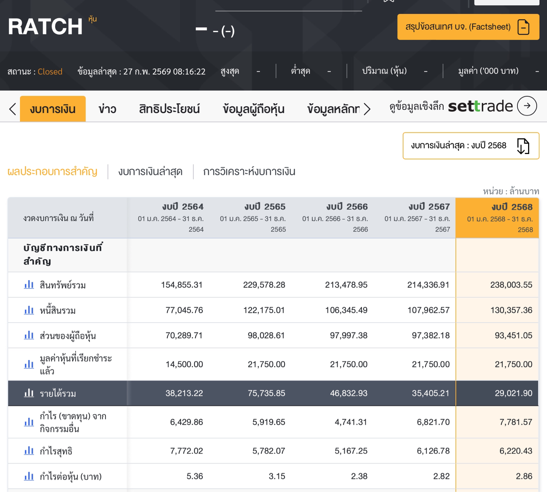
Task: Click the สูงสุด label in status bar
Action: 230,71
